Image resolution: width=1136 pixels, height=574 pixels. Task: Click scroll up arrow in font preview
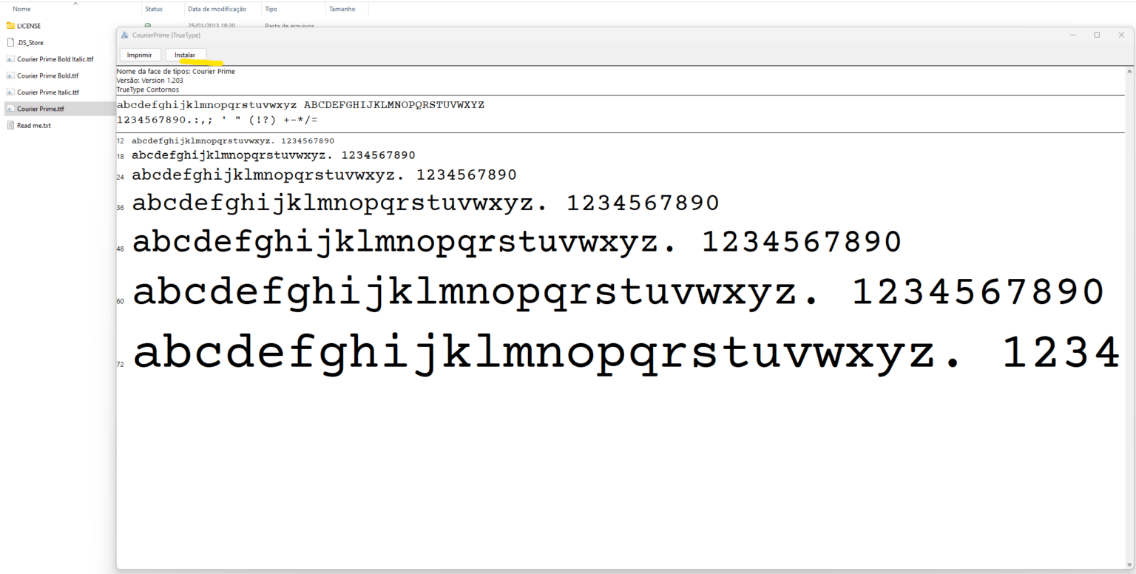click(1129, 71)
